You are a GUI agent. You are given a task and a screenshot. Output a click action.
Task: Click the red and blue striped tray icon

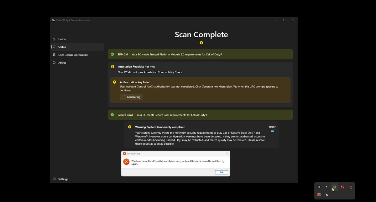click(319, 194)
